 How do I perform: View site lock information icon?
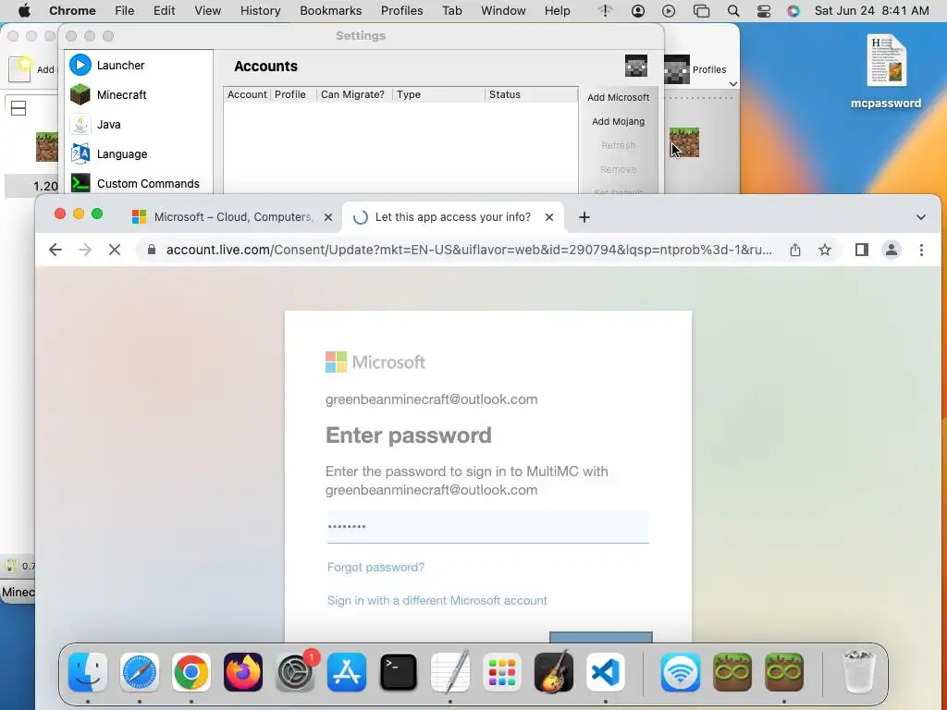(152, 250)
